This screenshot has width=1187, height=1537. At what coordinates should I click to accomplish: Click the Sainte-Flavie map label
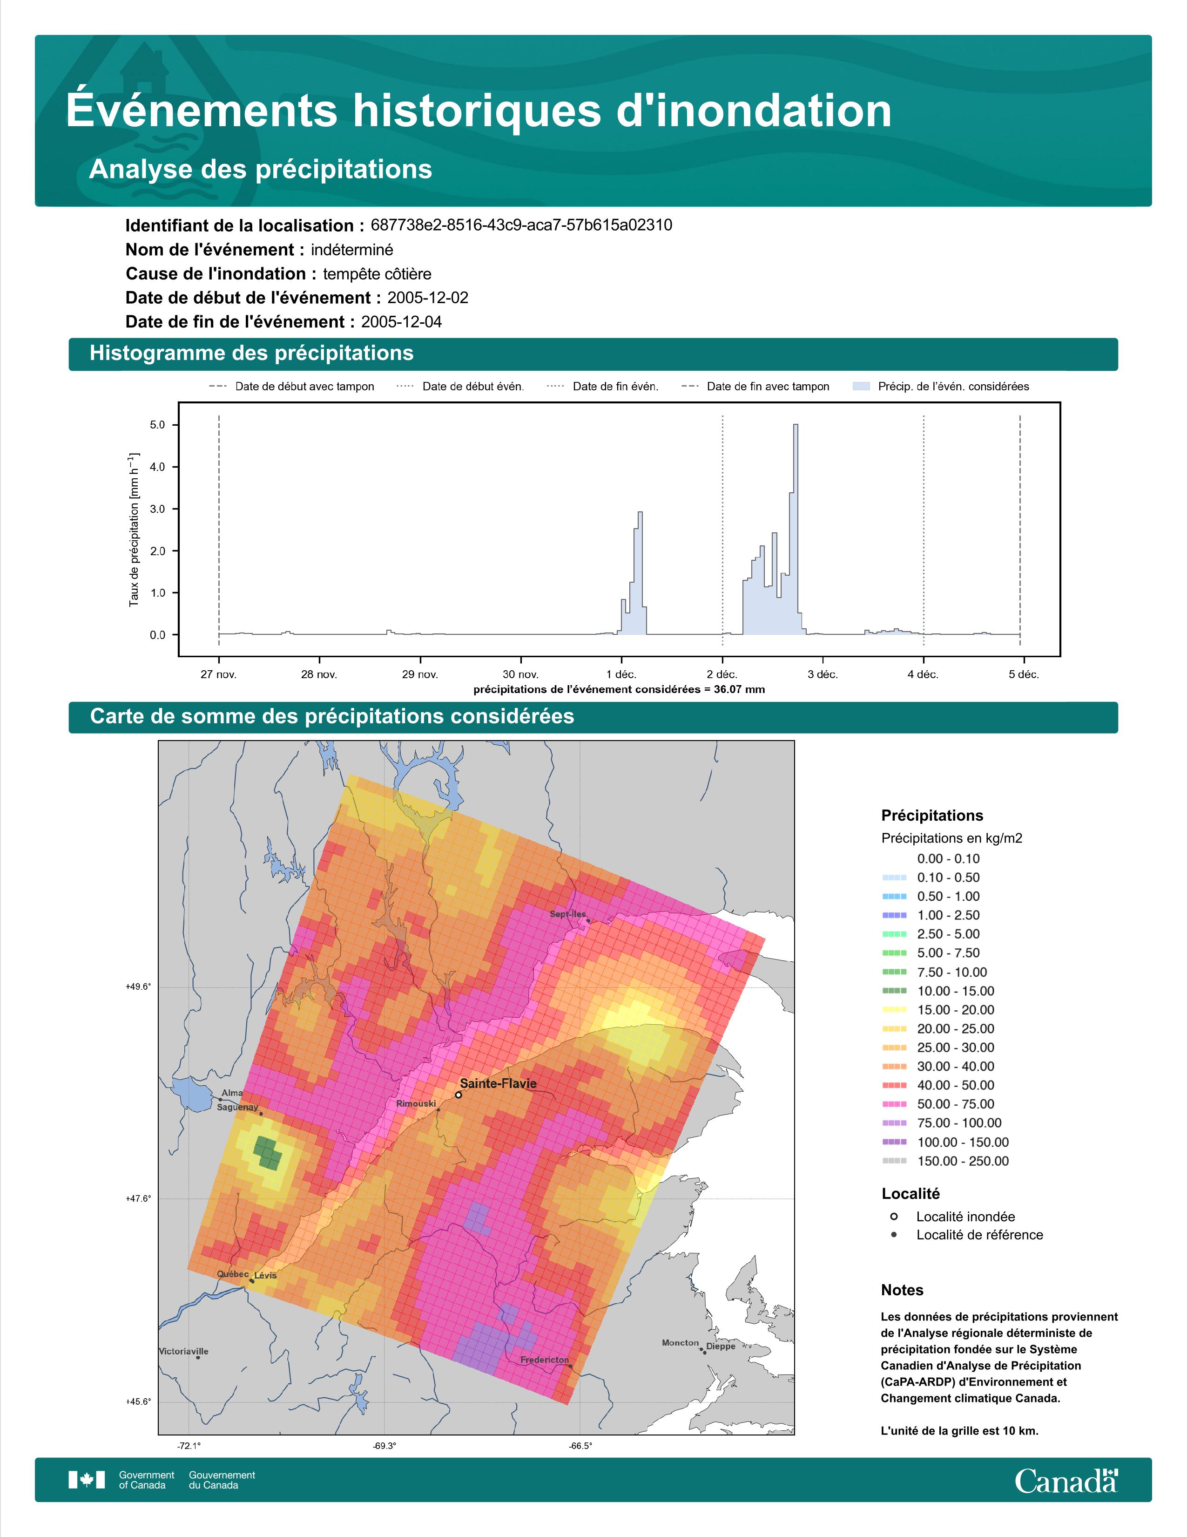(x=498, y=1084)
